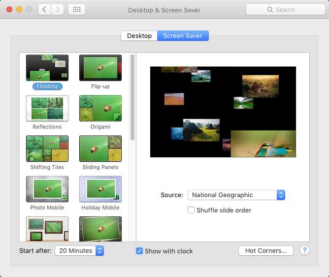Enable Shuffle slide order checkbox
This screenshot has width=329, height=277.
tap(191, 210)
